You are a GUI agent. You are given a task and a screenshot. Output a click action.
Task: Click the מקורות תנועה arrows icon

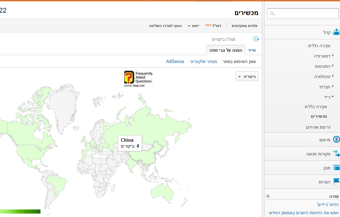[x=336, y=154]
